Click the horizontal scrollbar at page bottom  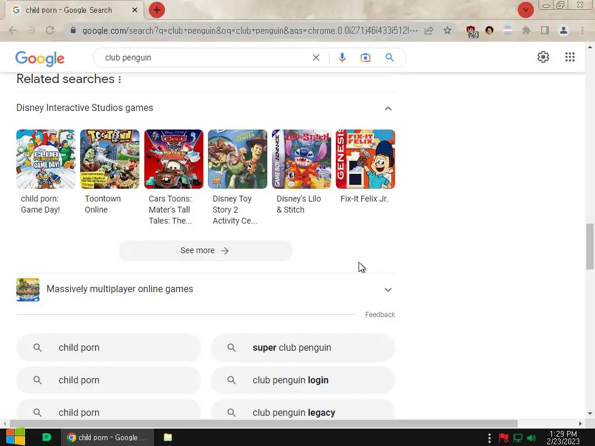(x=263, y=423)
